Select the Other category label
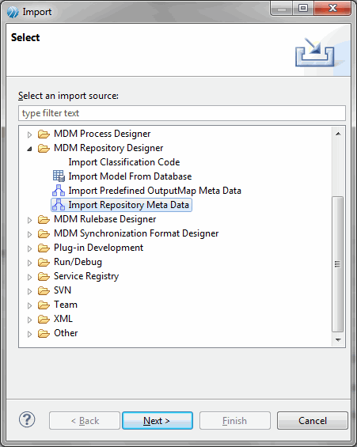The image size is (357, 447). (66, 333)
